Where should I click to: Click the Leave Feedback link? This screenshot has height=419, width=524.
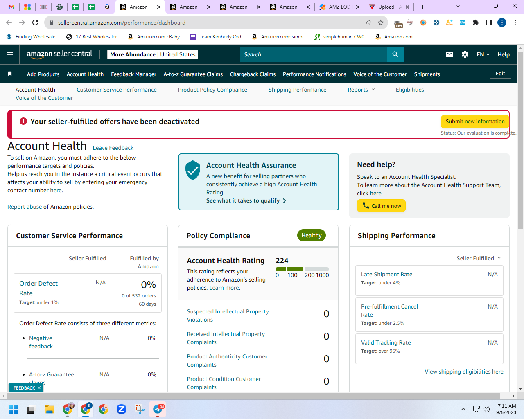point(113,148)
